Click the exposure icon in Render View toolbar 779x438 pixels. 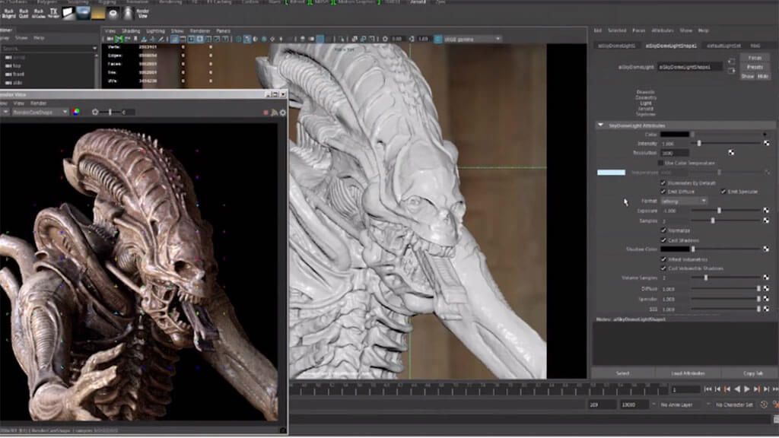[95, 113]
